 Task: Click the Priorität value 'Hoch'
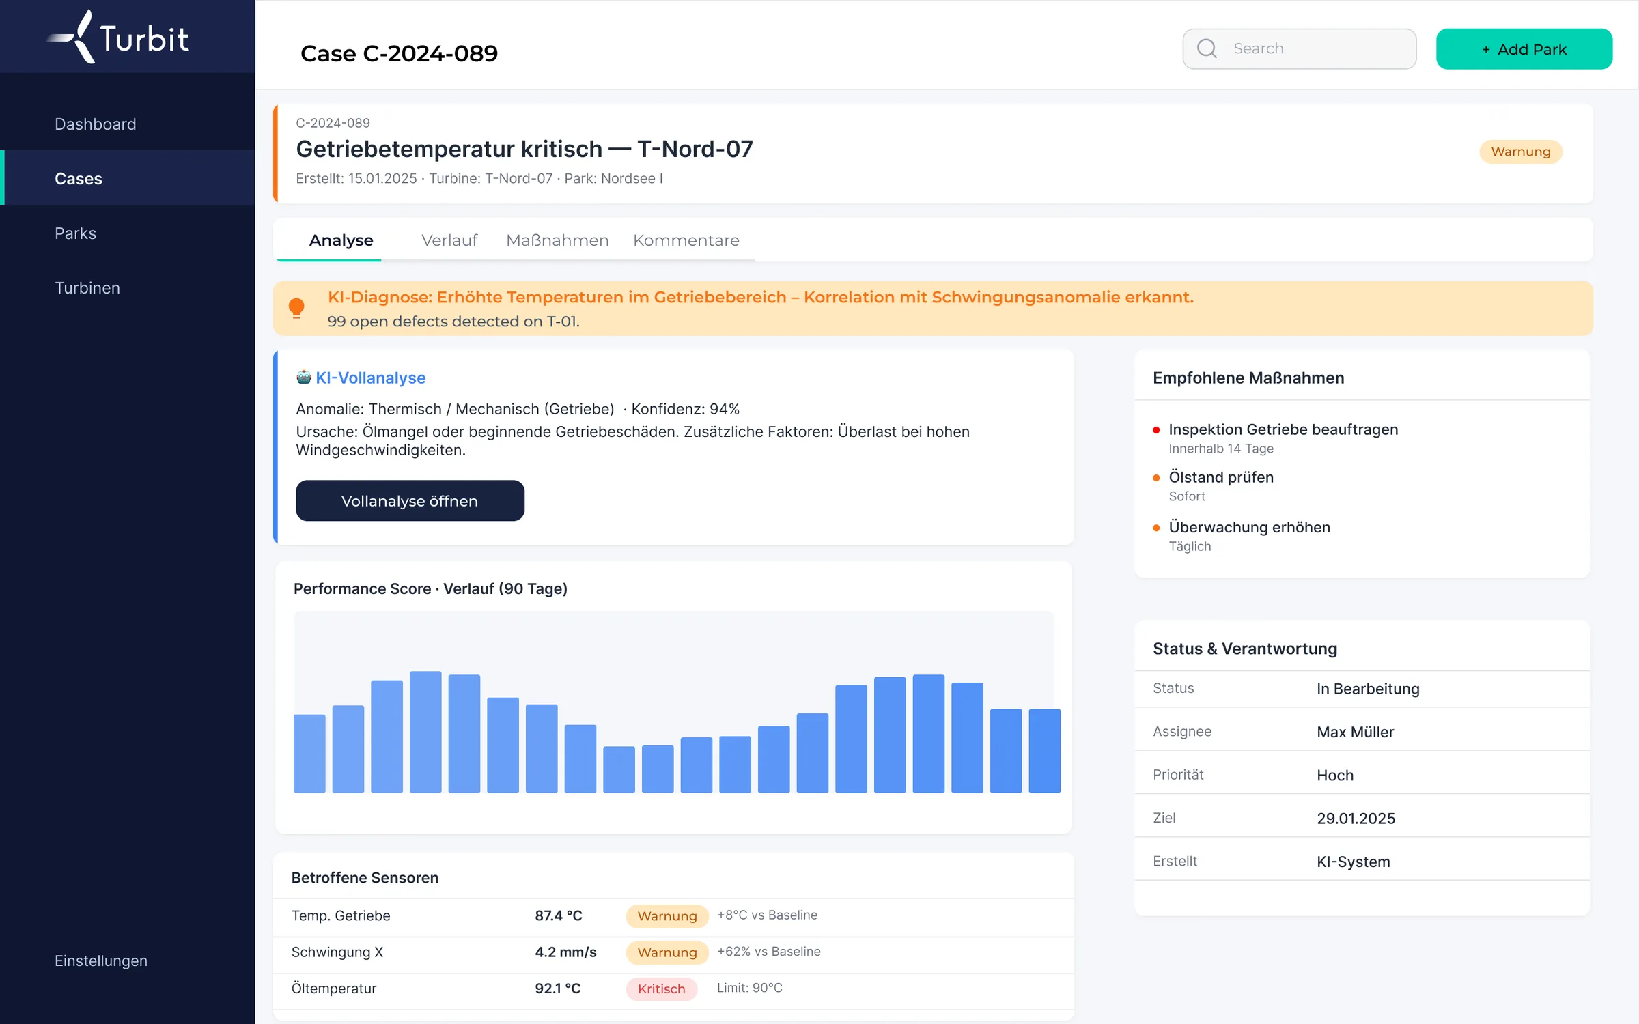coord(1335,775)
